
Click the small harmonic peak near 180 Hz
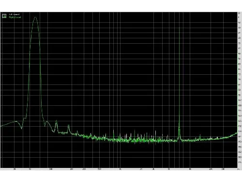click(x=69, y=125)
